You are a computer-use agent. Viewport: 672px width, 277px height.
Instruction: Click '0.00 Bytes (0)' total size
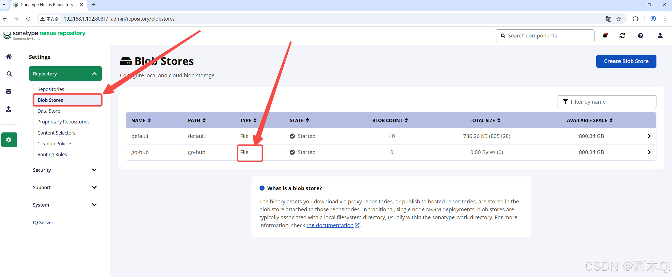pyautogui.click(x=487, y=152)
